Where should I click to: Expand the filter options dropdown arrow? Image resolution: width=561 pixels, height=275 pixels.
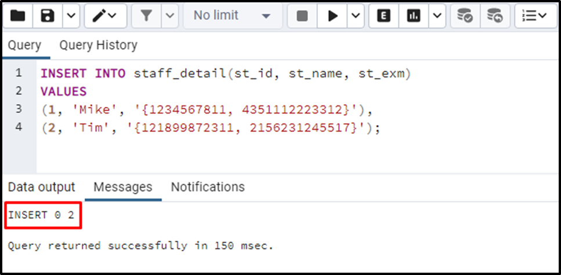pyautogui.click(x=171, y=16)
